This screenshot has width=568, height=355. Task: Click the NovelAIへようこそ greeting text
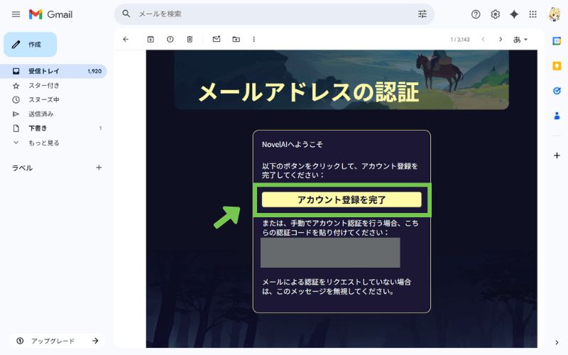(293, 144)
